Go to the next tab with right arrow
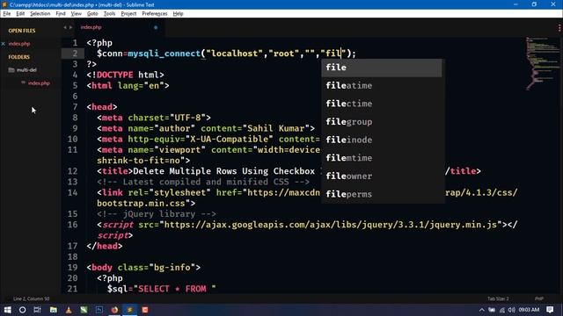Viewport: 563px width, 316px height. point(70,27)
